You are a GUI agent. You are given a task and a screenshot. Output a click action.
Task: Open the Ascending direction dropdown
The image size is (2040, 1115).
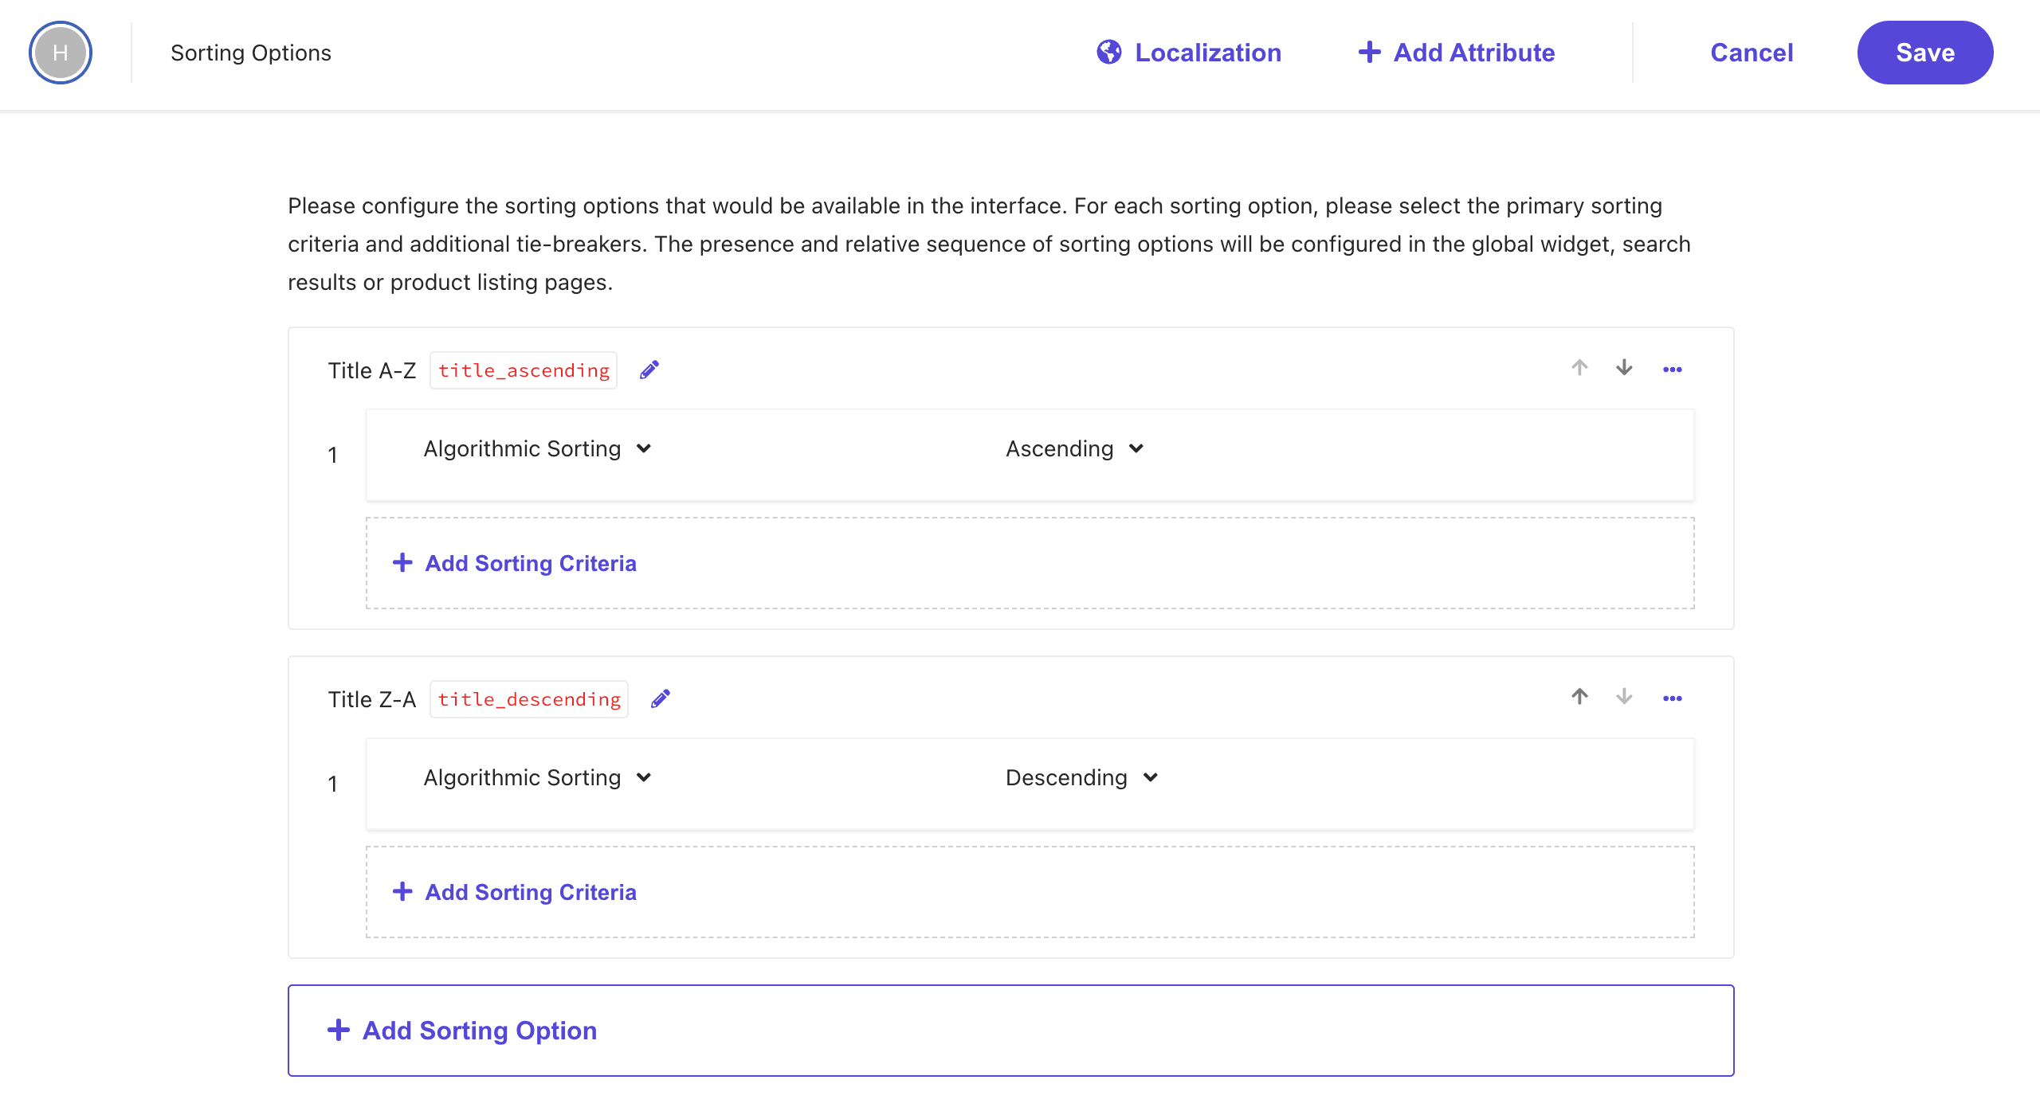point(1074,449)
